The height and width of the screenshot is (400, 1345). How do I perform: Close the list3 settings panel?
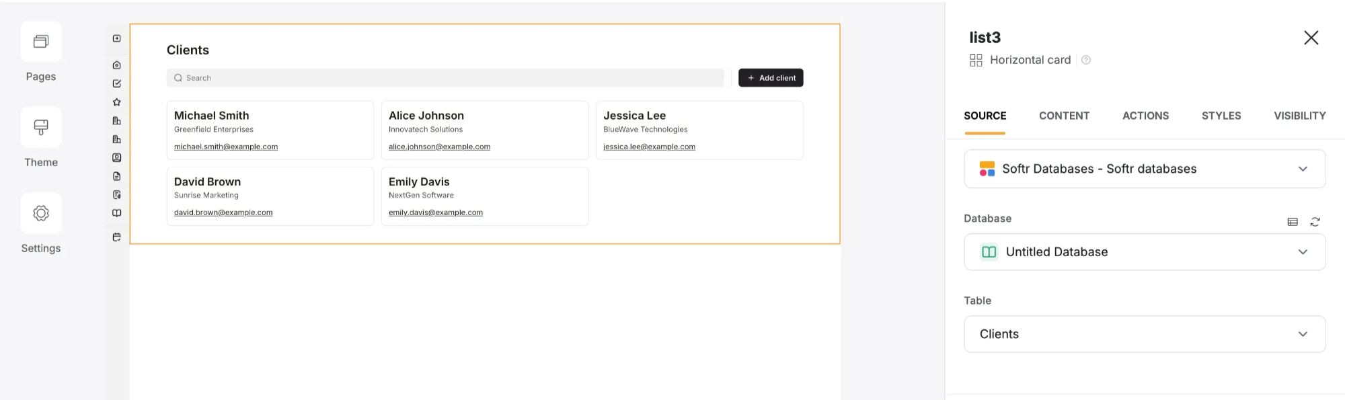(1311, 38)
